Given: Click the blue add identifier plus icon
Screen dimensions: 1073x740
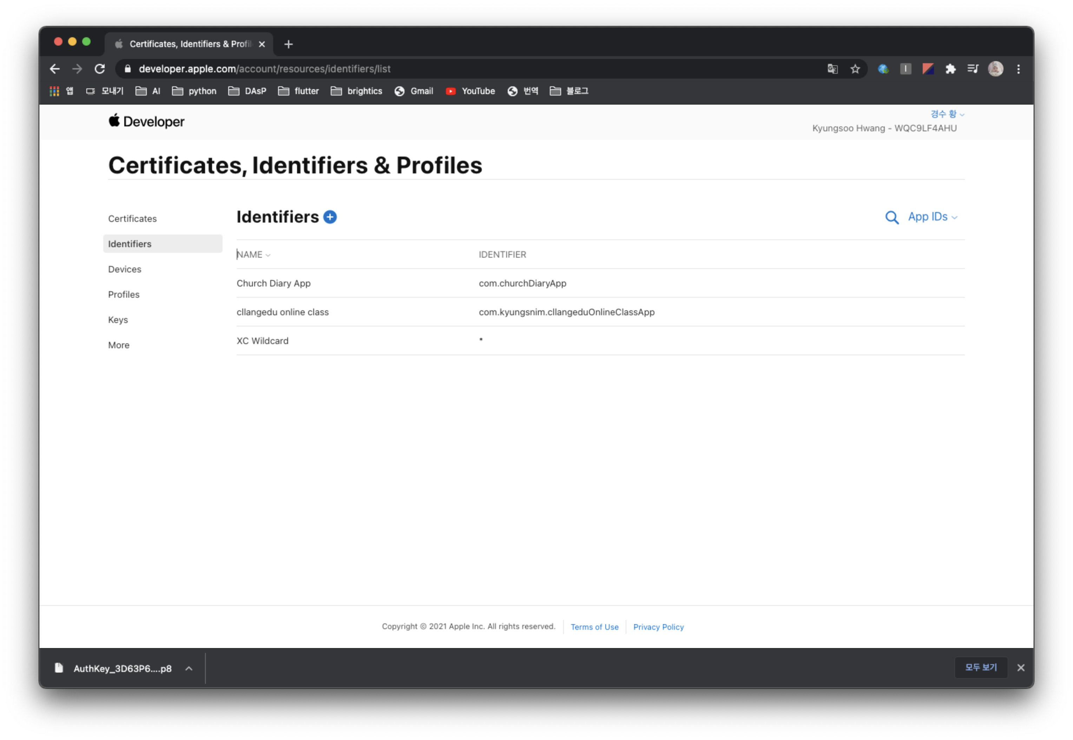Looking at the screenshot, I should [330, 217].
